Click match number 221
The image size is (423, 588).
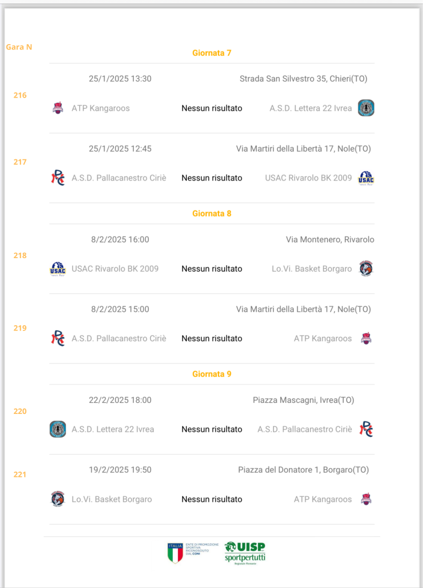pyautogui.click(x=20, y=475)
